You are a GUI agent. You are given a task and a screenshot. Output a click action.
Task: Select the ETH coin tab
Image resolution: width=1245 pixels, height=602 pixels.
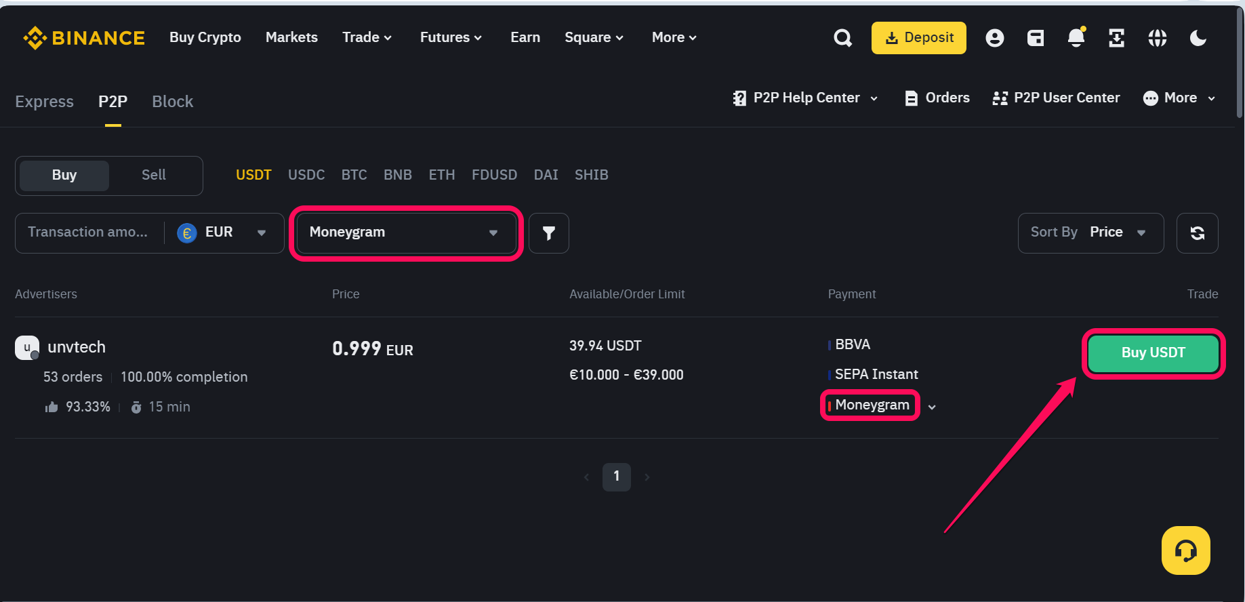click(442, 176)
